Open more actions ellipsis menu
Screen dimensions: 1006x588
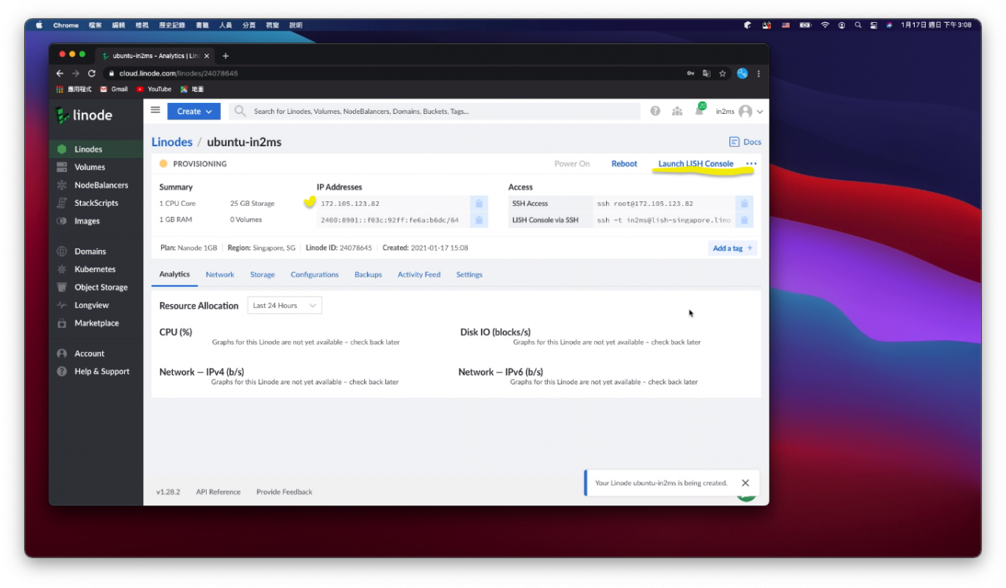coord(751,164)
